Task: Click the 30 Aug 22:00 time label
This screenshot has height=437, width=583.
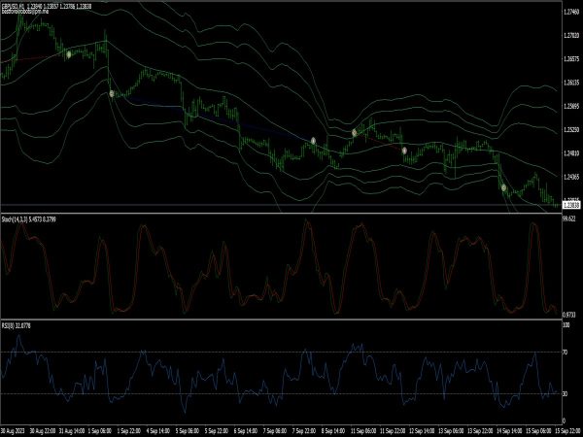Action: pyautogui.click(x=43, y=431)
